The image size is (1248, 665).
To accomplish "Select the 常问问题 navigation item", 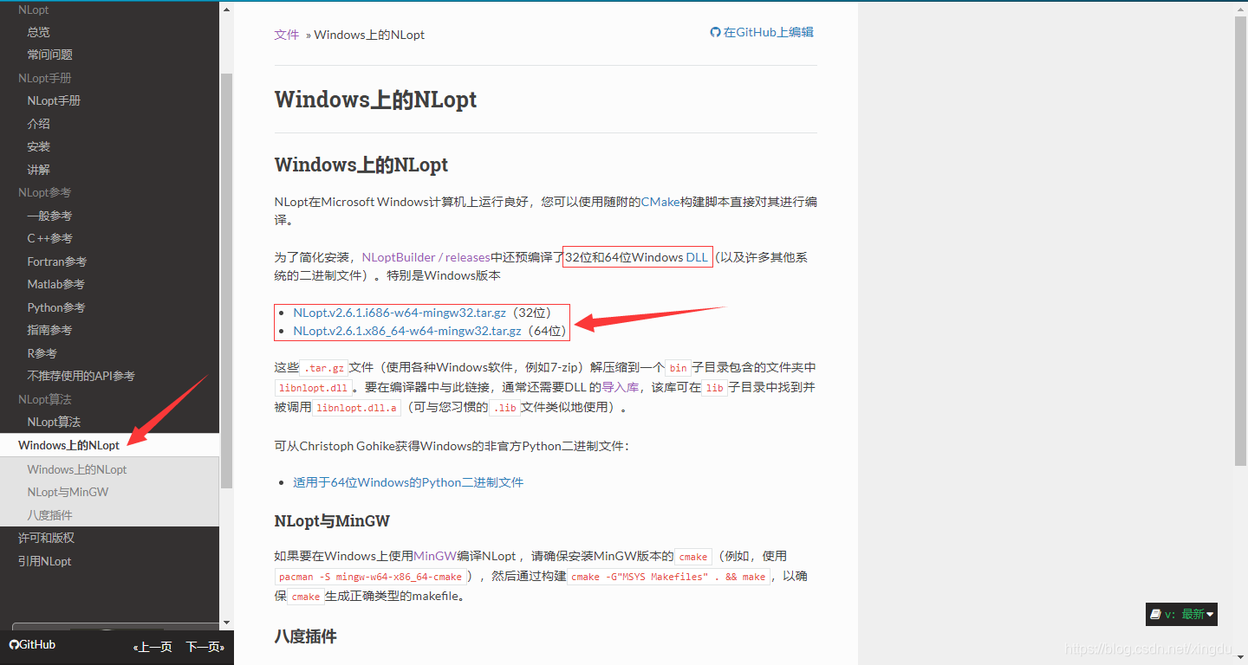I will click(50, 55).
